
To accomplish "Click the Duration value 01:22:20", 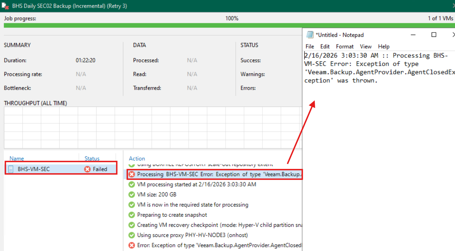I will coord(85,60).
